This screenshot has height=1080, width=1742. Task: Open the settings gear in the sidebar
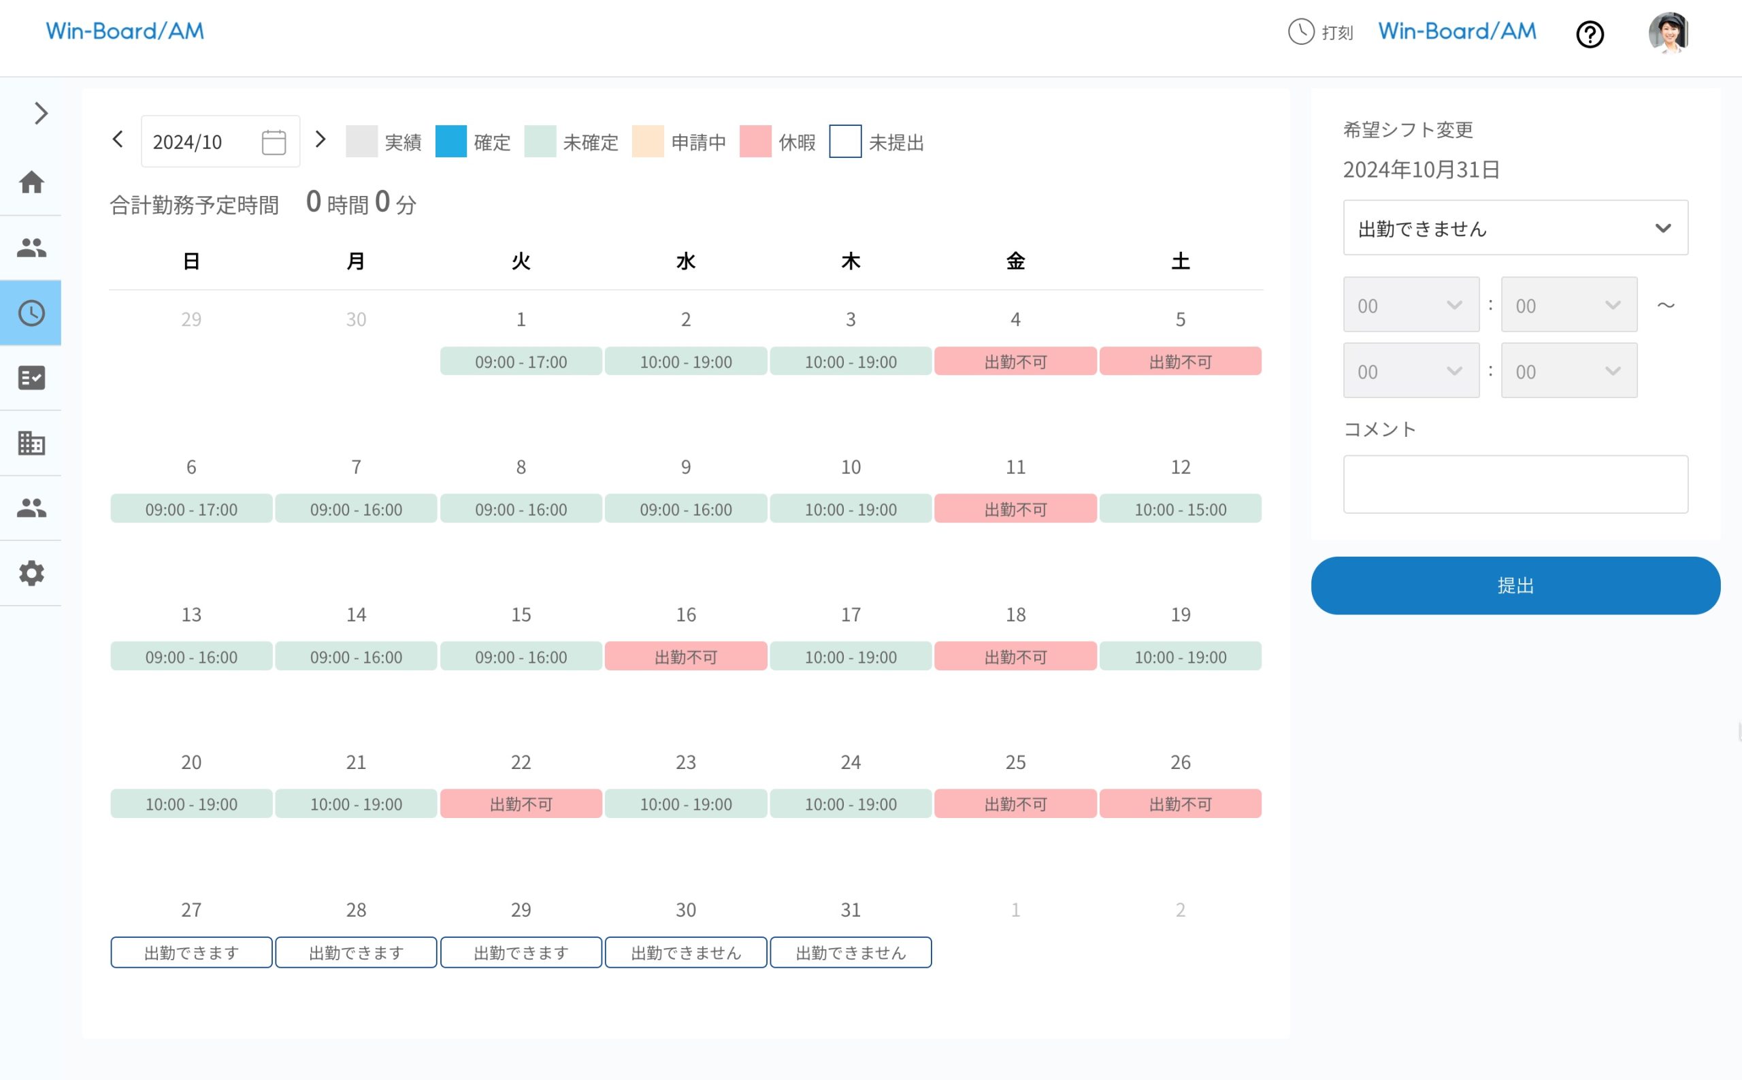(x=31, y=573)
